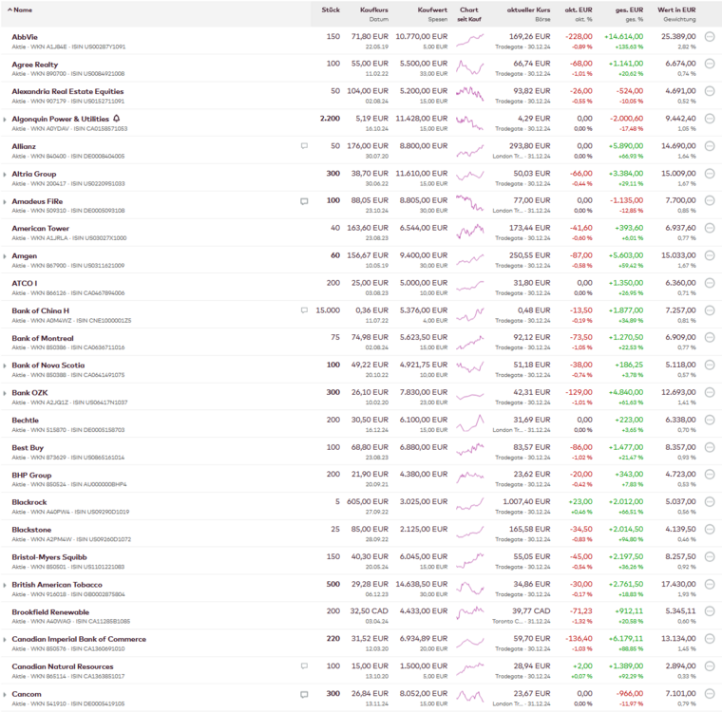722x712 pixels.
Task: Open the comment icon on the Bank of China H row
Action: (x=304, y=310)
